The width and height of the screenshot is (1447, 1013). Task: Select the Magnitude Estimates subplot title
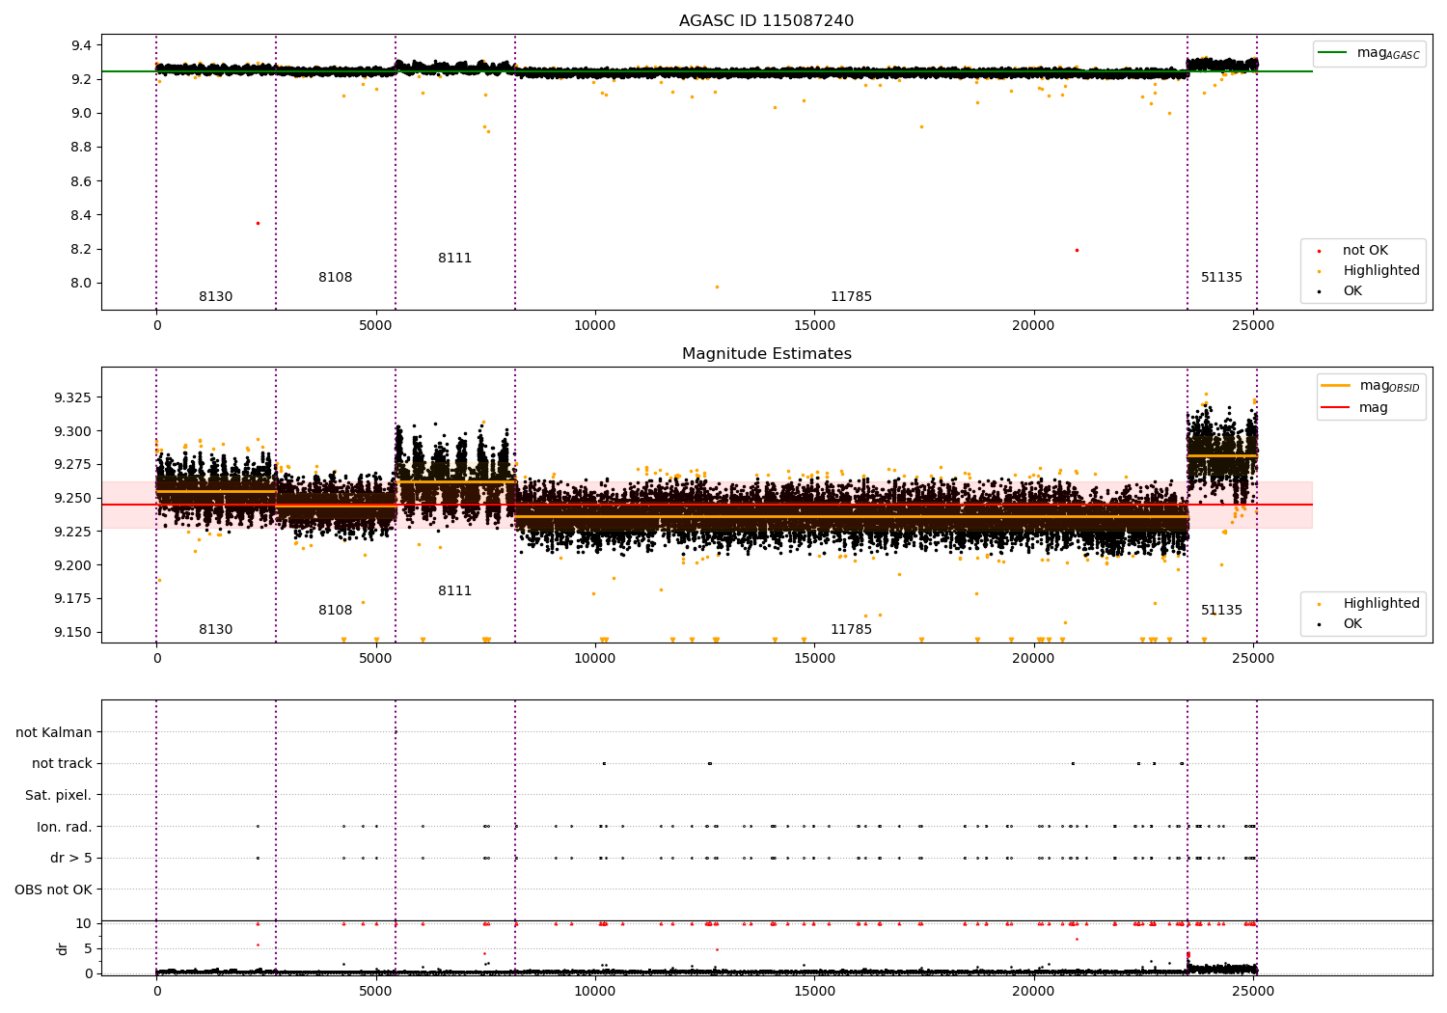click(766, 354)
